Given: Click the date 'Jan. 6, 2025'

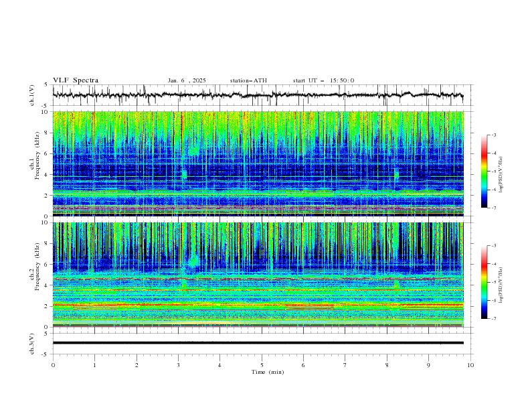Looking at the screenshot, I should point(187,80).
